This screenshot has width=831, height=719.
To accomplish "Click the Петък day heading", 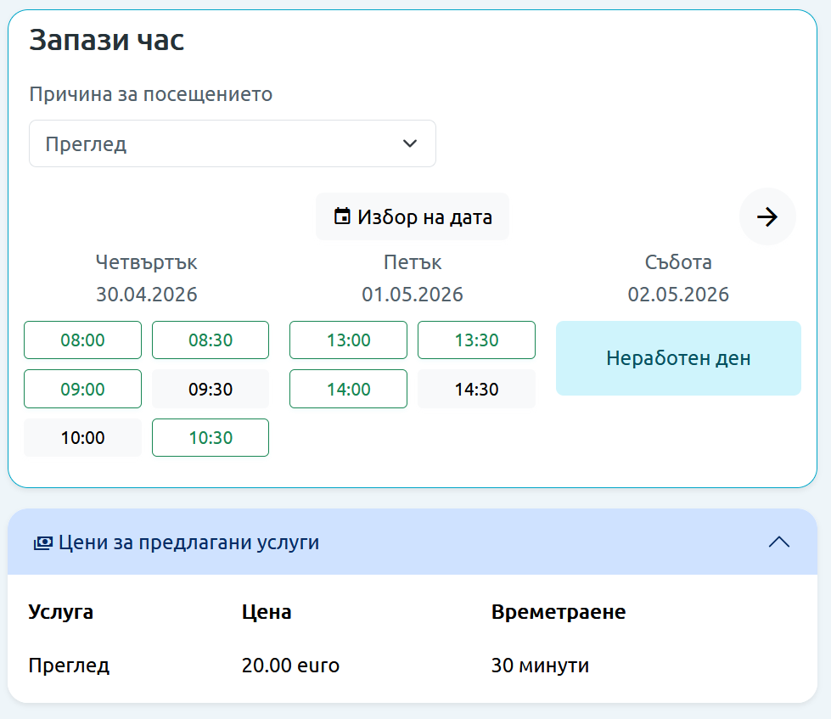I will (413, 262).
